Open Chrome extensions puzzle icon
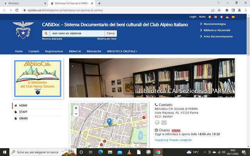The width and height of the screenshot is (250, 156). click(x=227, y=10)
